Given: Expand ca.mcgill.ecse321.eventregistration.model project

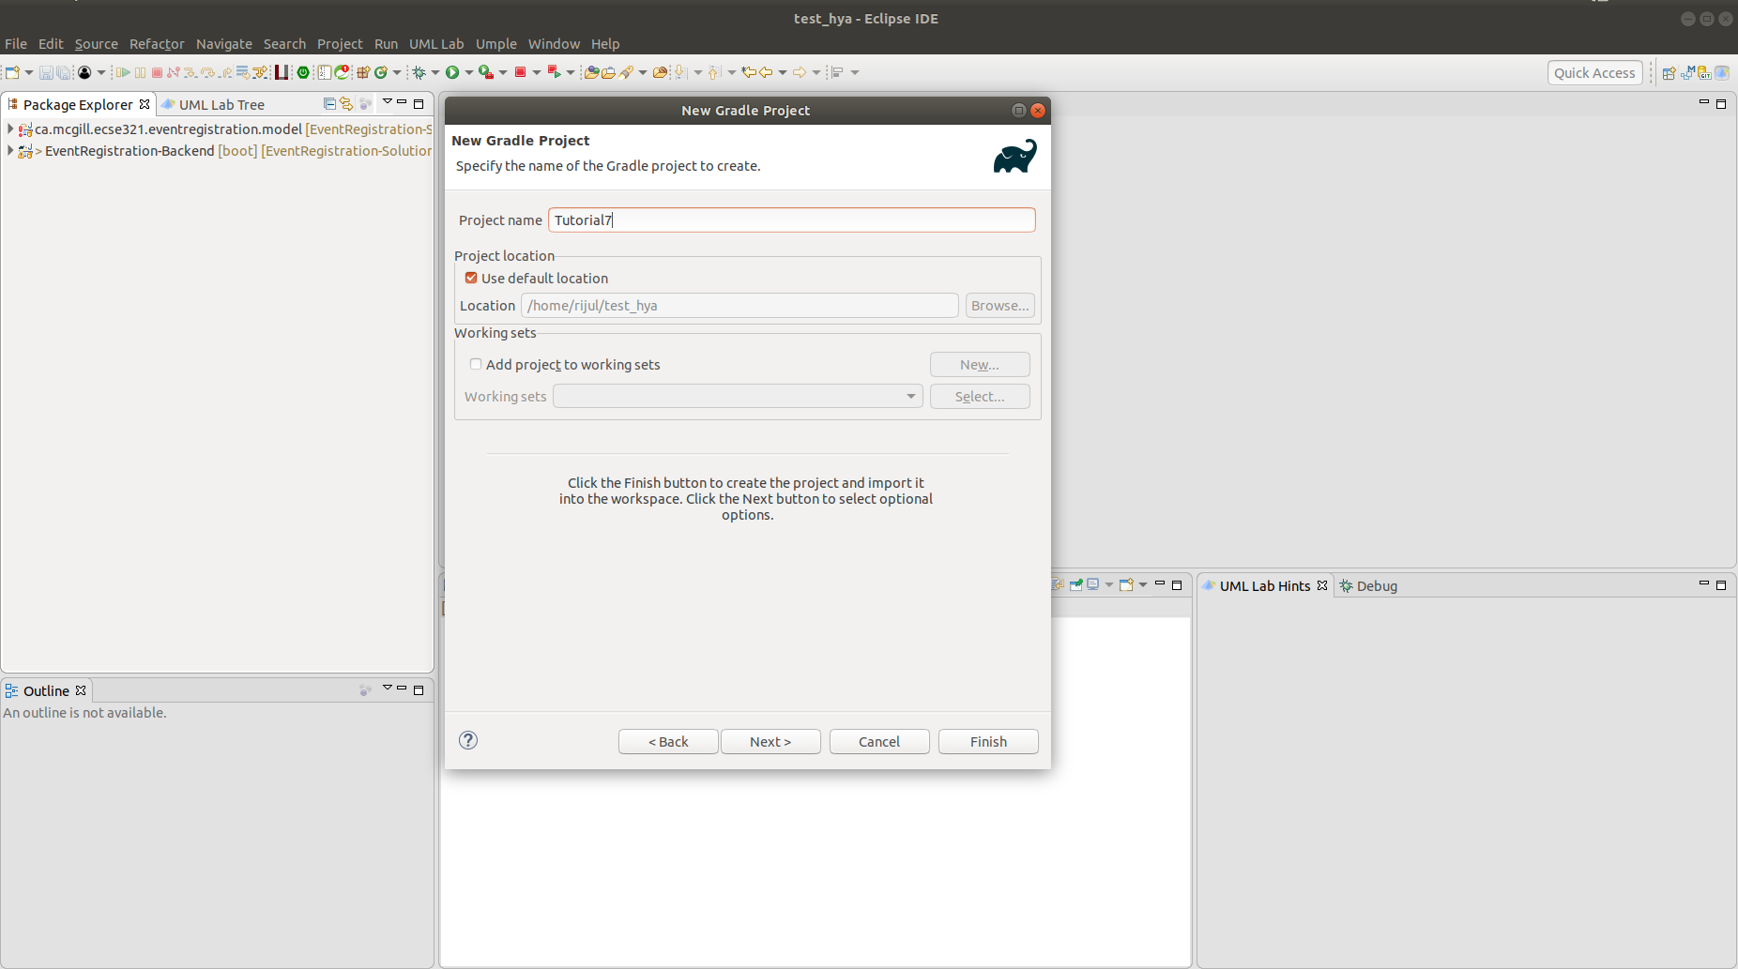Looking at the screenshot, I should [x=9, y=129].
